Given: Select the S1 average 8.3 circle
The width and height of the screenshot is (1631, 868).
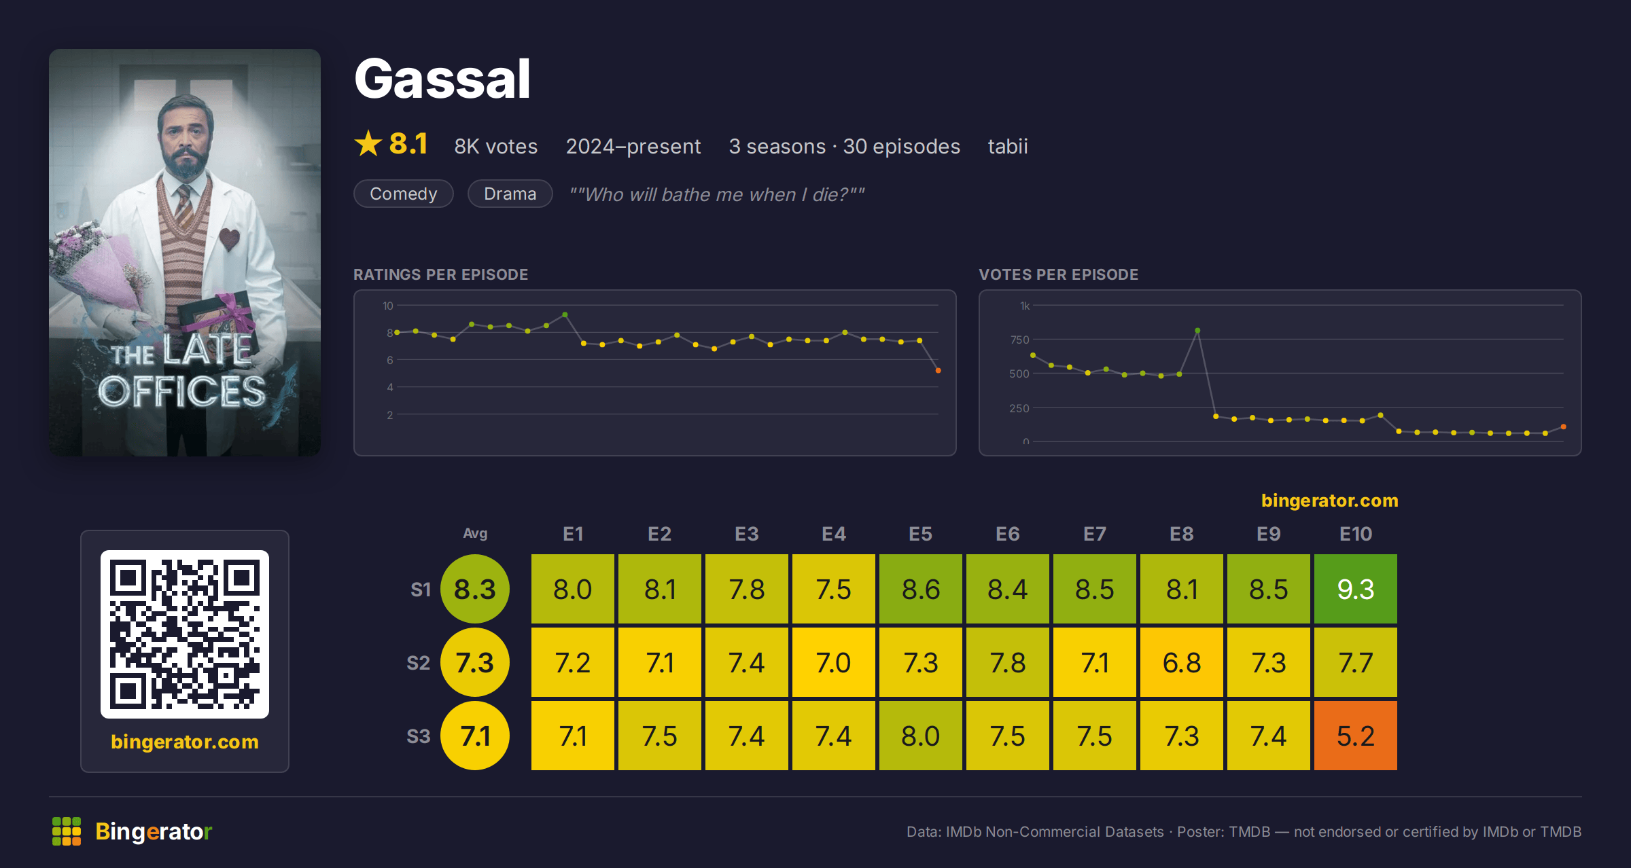Looking at the screenshot, I should click(475, 589).
